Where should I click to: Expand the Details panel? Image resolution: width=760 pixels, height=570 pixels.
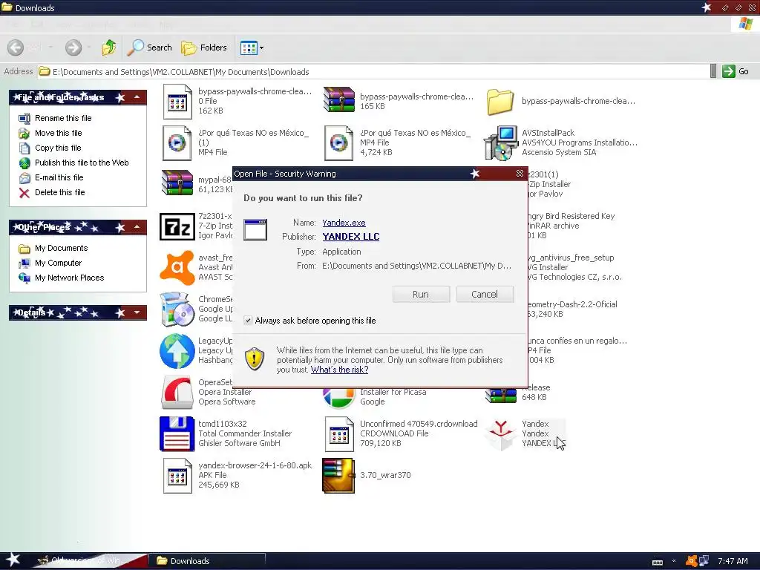pos(137,312)
